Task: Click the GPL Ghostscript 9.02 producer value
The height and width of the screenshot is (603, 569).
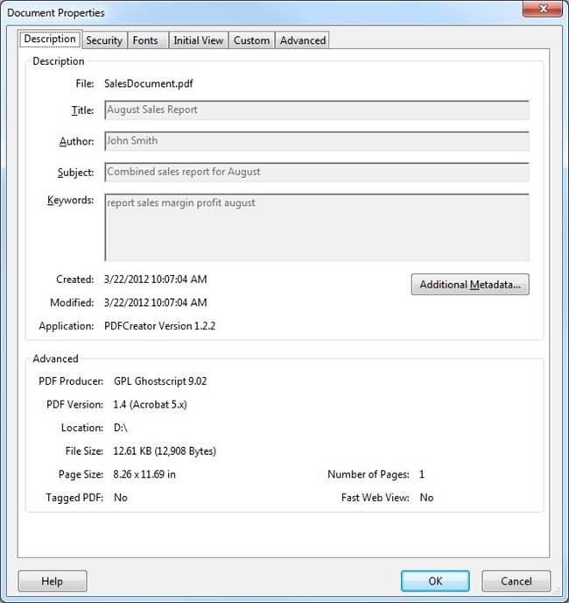Action: 160,381
